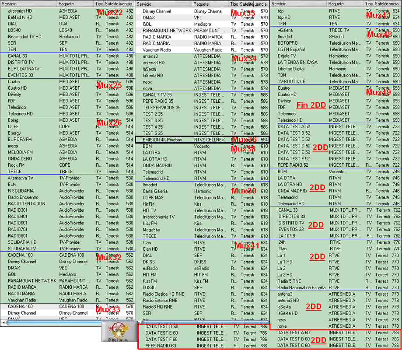Select the Radio Exterior RNE row
The image size is (402, 350).
tap(202, 300)
